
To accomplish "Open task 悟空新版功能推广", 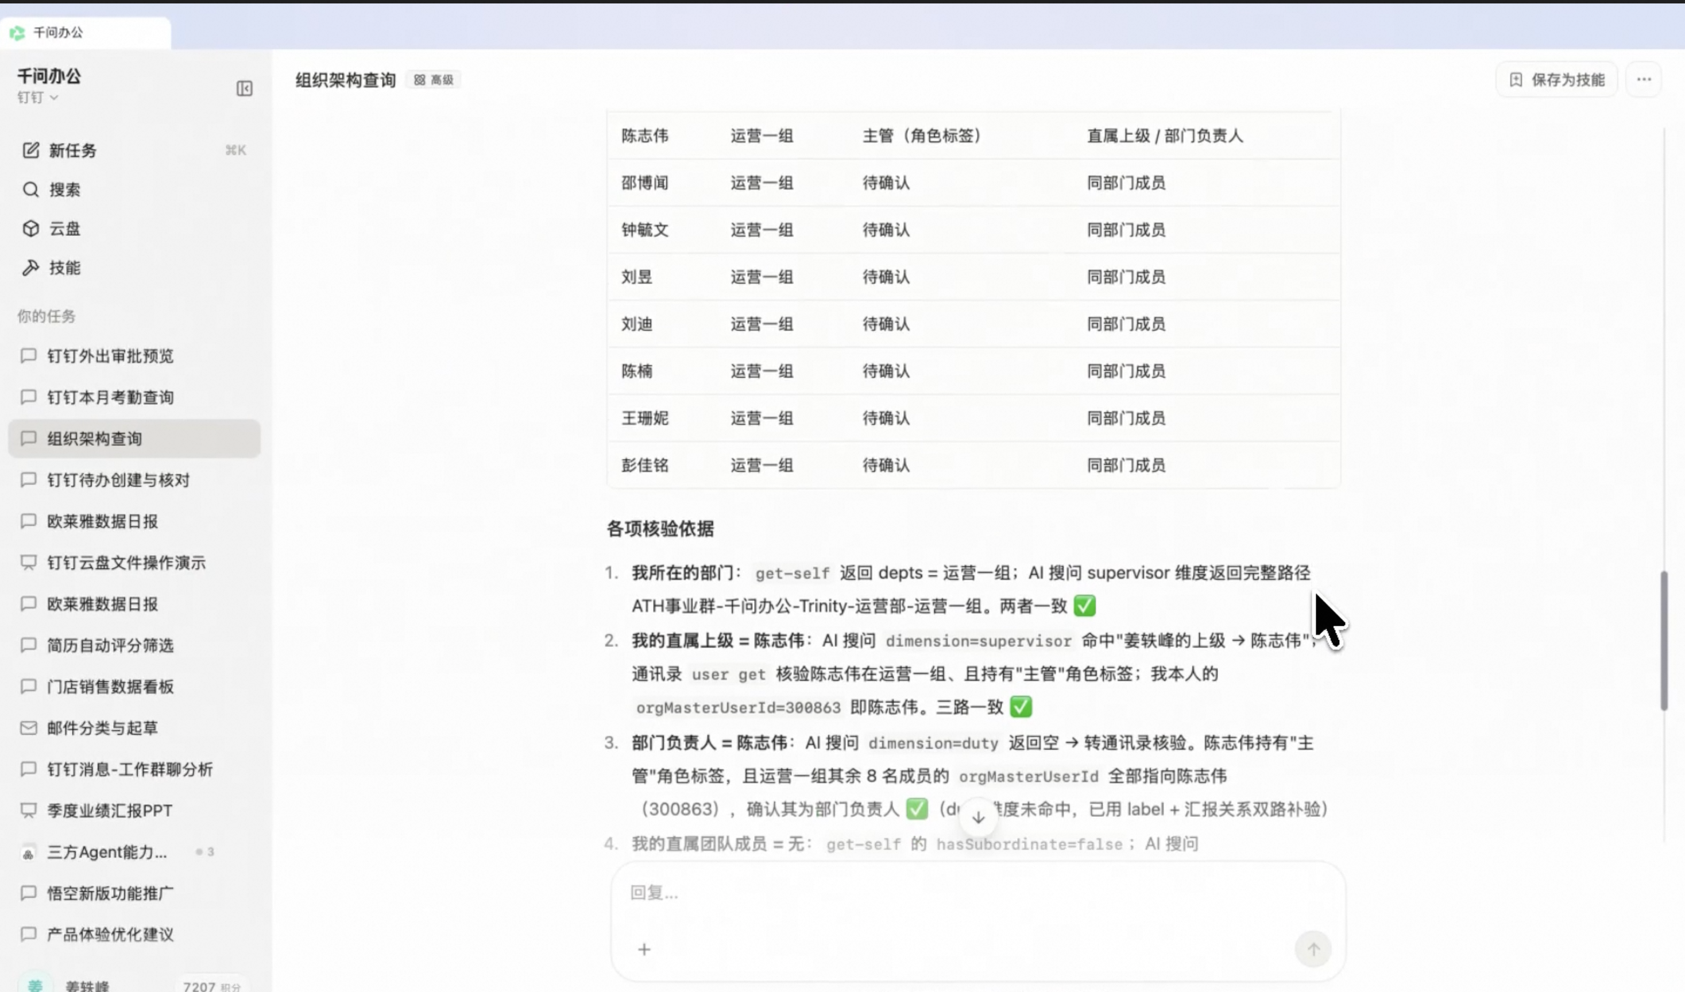I will click(134, 893).
